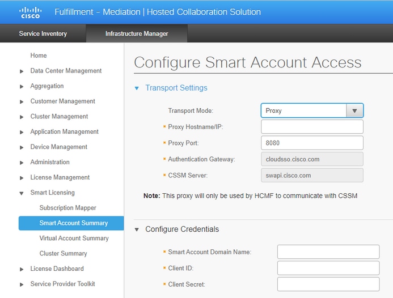Image resolution: width=393 pixels, height=298 pixels.
Task: Select License Dashboard menu label
Action: (x=57, y=269)
